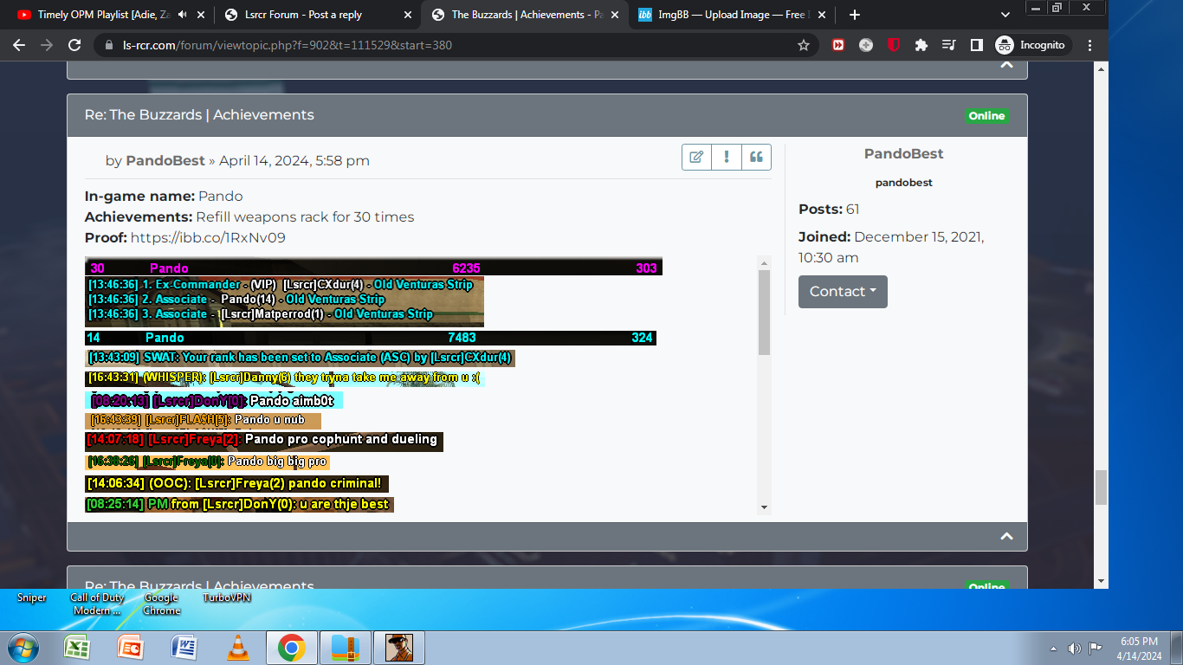Launch Excel from the taskbar
The image size is (1183, 665).
tap(77, 648)
